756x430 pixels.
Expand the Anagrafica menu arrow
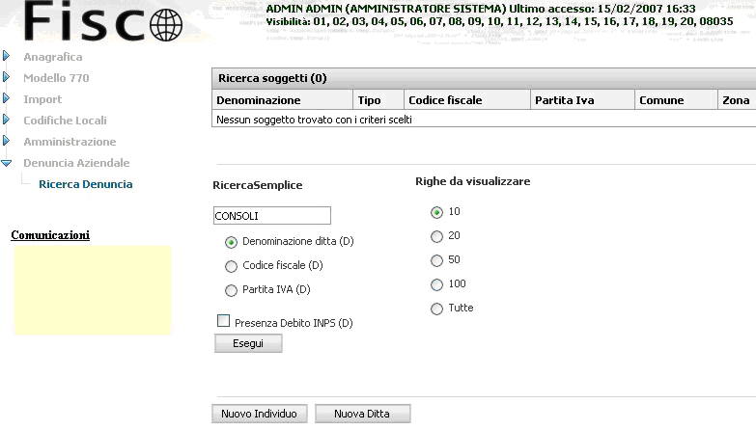coord(6,56)
